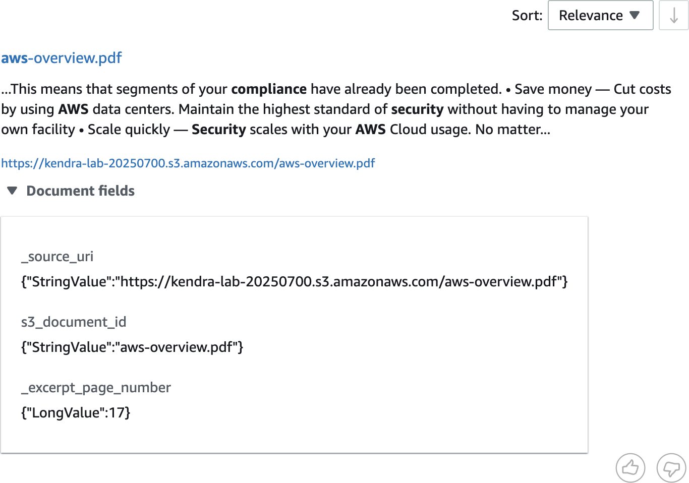Click the 'Scale quickly' excerpt phrase
This screenshot has width=689, height=483.
(x=129, y=130)
